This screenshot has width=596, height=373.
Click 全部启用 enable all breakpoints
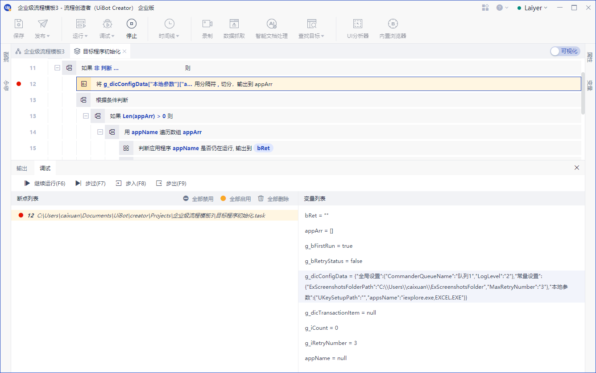tap(236, 199)
